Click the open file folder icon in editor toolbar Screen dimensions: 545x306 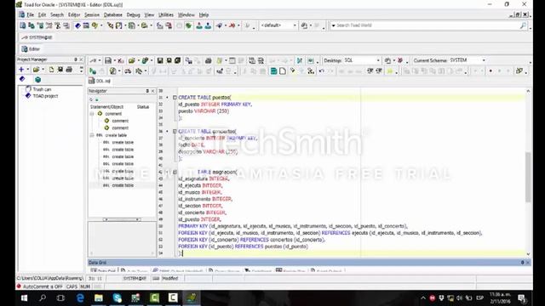click(x=131, y=60)
